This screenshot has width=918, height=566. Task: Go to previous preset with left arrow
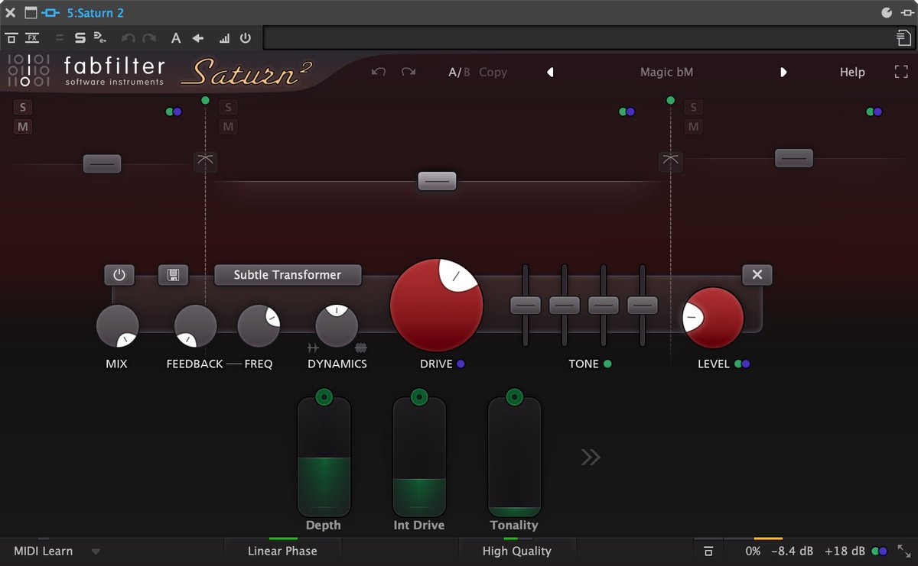tap(550, 73)
